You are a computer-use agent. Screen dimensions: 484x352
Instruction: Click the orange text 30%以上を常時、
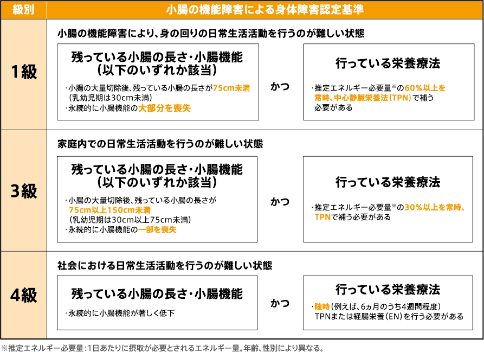[x=435, y=208]
